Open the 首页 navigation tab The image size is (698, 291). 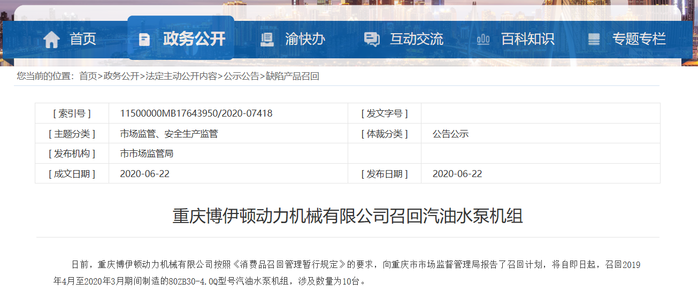click(83, 39)
